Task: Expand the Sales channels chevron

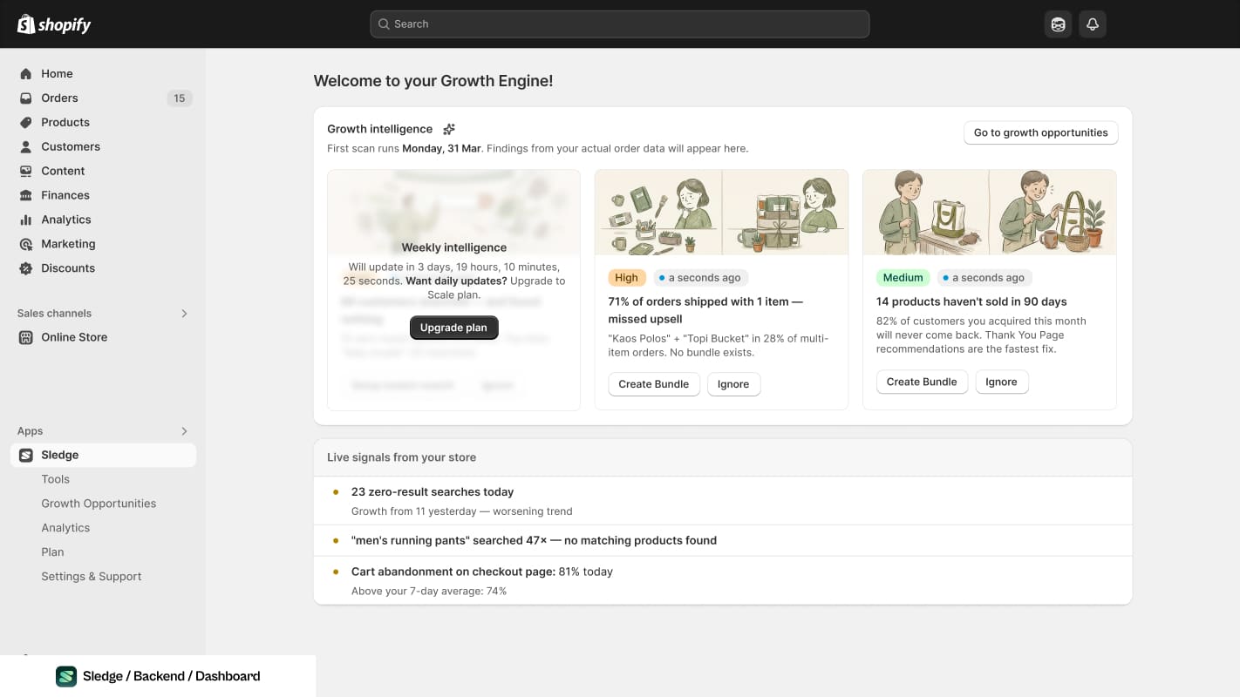Action: (x=184, y=314)
